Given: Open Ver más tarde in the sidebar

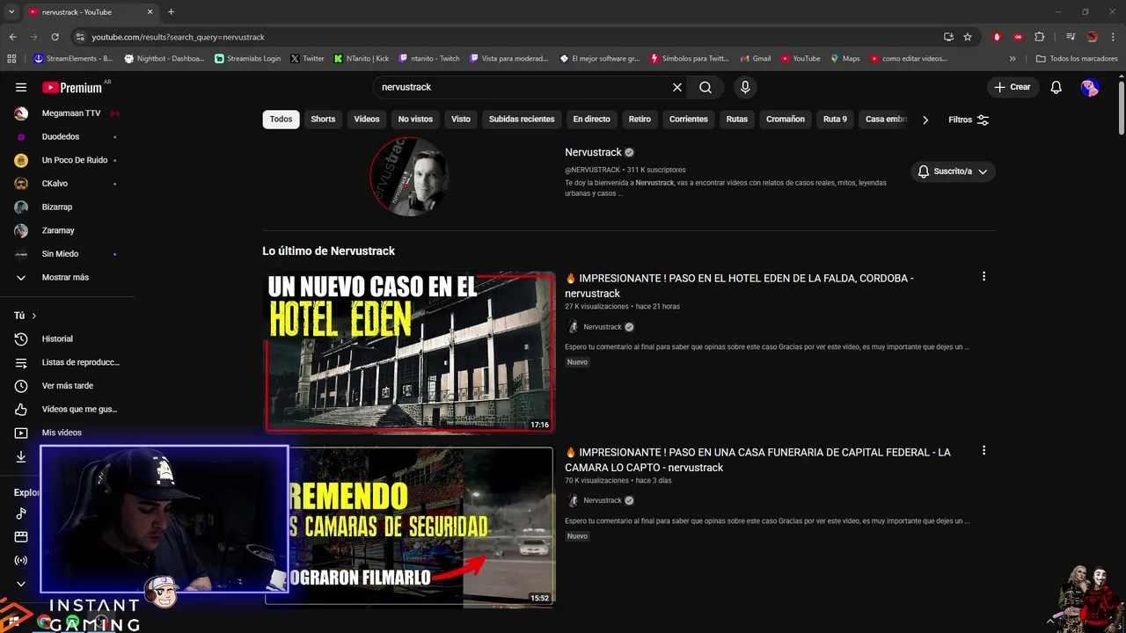Looking at the screenshot, I should [67, 386].
